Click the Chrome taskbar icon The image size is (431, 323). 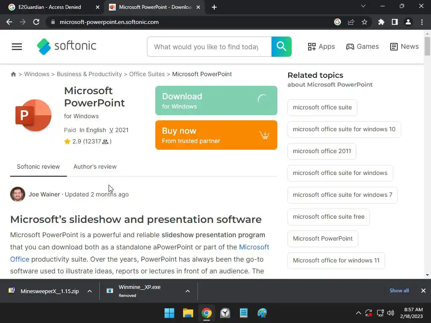pos(206,313)
